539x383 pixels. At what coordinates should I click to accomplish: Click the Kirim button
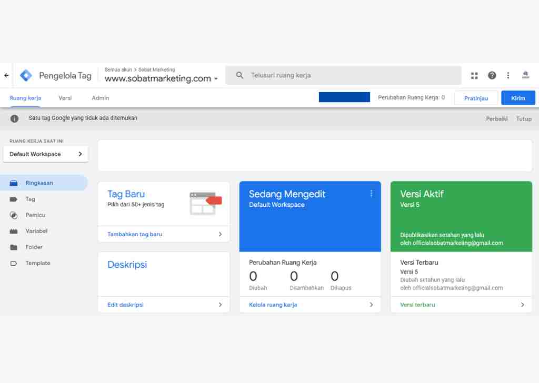pyautogui.click(x=518, y=98)
